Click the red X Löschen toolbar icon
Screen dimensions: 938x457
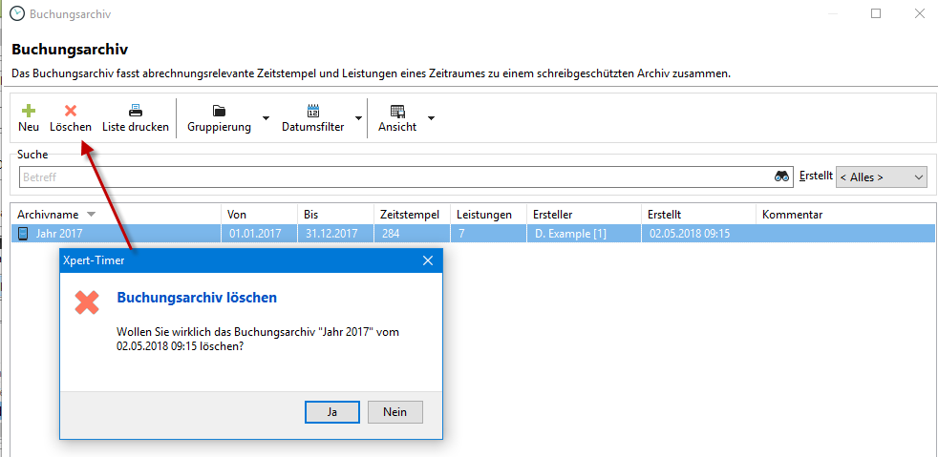[x=71, y=111]
